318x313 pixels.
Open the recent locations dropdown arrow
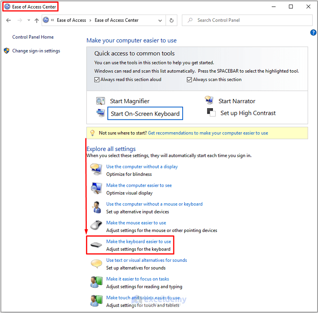(29, 20)
